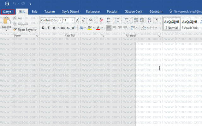Click the Redo icon in title bar
The height and width of the screenshot is (126, 202).
click(x=23, y=3)
